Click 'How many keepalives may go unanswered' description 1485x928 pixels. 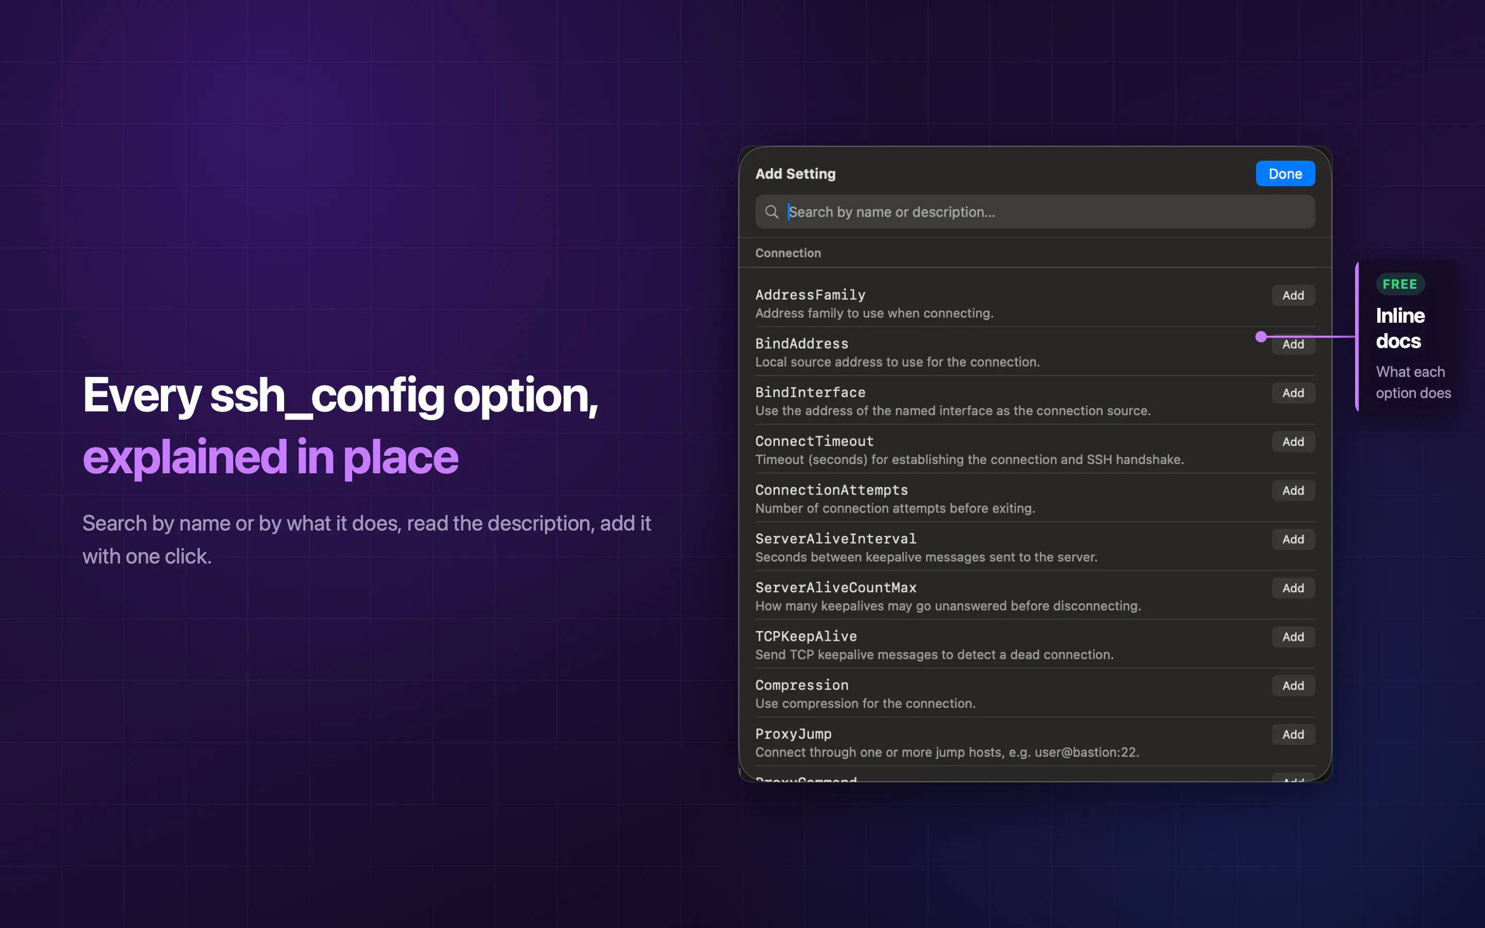(x=948, y=606)
